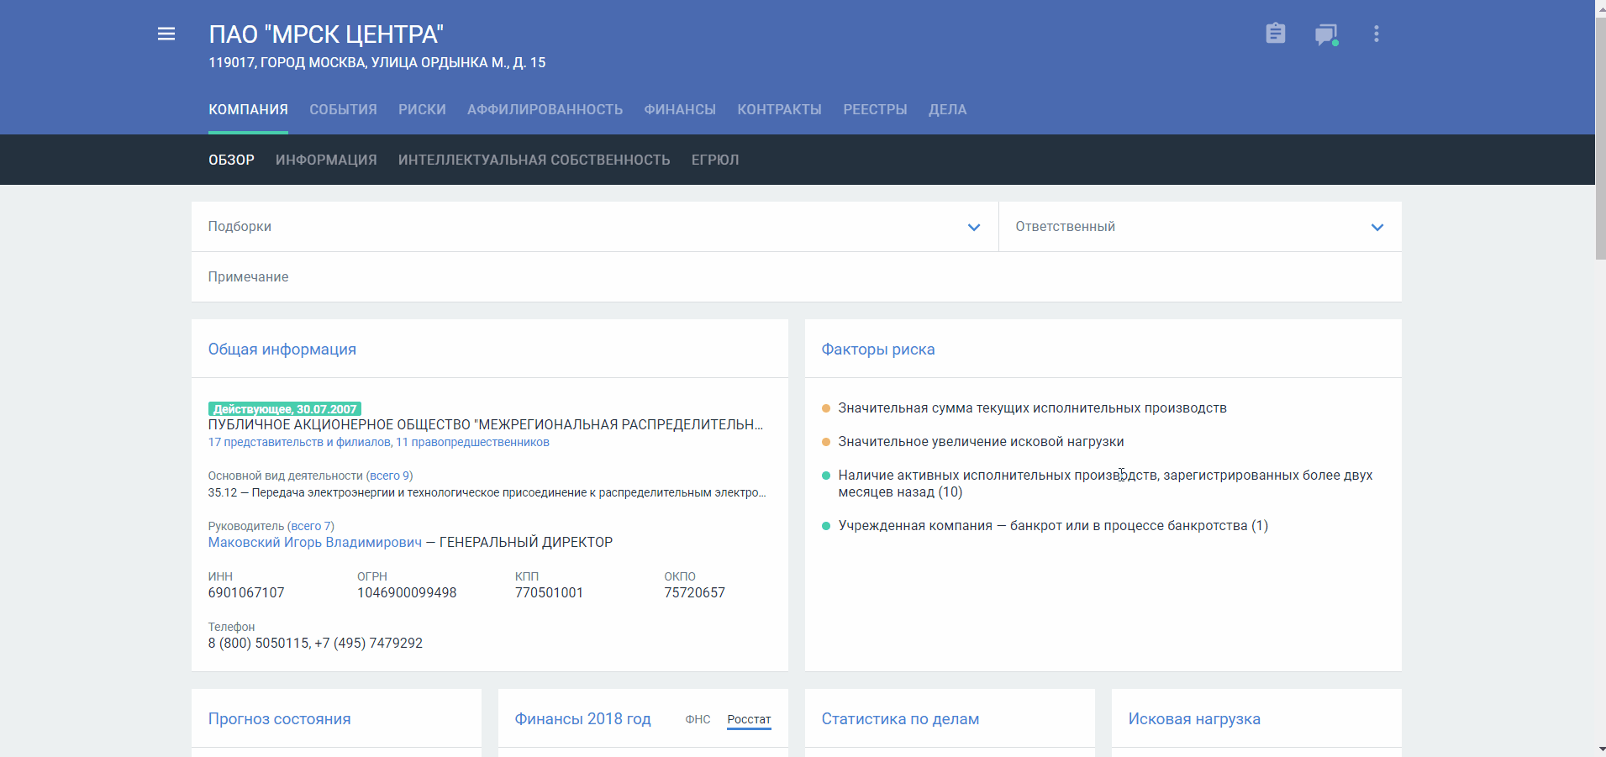Viewport: 1606px width, 757px height.
Task: Open the chat messages icon
Action: [1326, 34]
